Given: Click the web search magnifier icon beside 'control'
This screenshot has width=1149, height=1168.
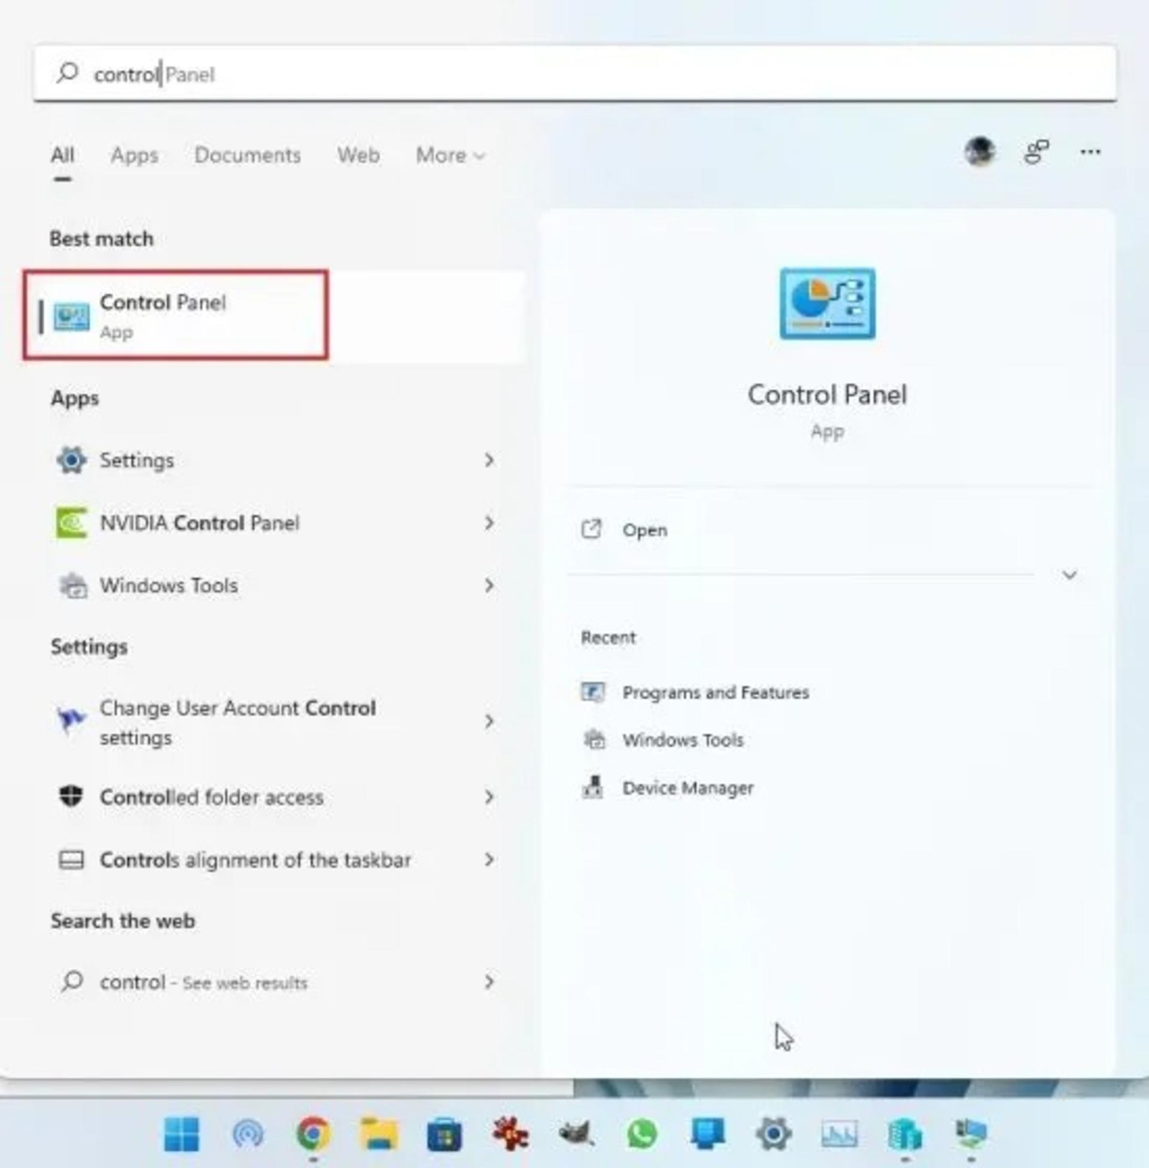Looking at the screenshot, I should pos(72,982).
